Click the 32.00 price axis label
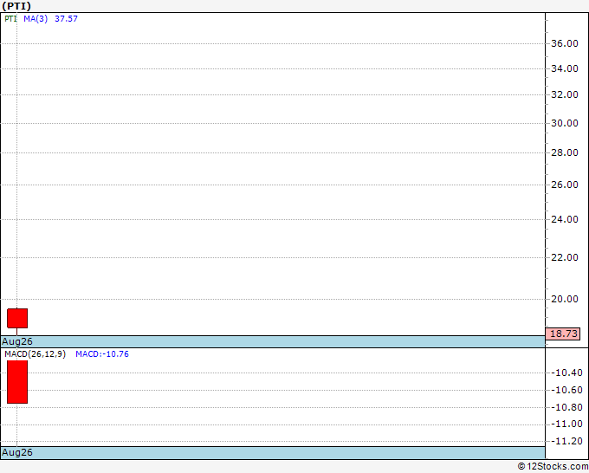This screenshot has width=589, height=473. [565, 94]
